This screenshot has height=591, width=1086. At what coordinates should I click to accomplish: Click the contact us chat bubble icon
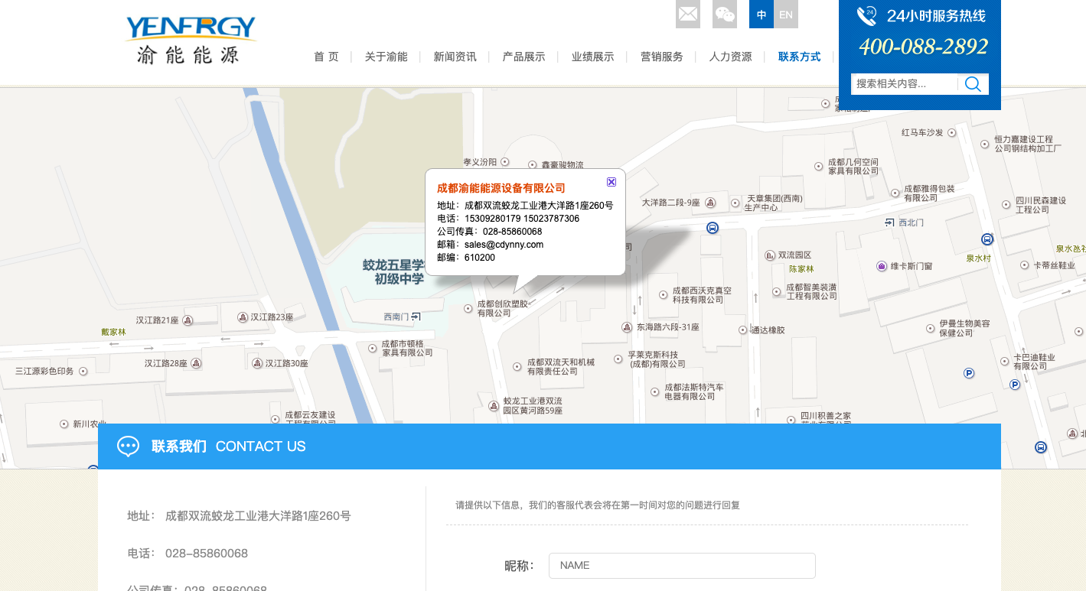pyautogui.click(x=128, y=446)
